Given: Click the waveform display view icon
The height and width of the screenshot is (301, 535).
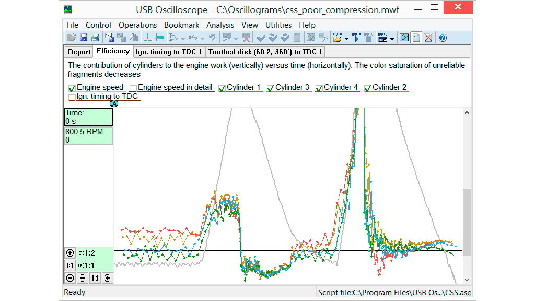Looking at the screenshot, I should point(404,38).
